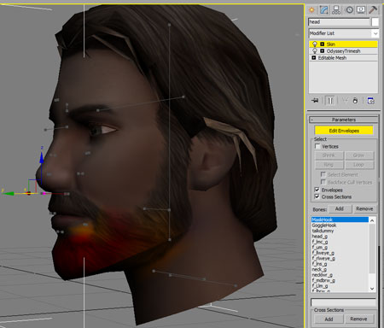
Task: Open the Utilities hammer tab
Action: (373, 10)
